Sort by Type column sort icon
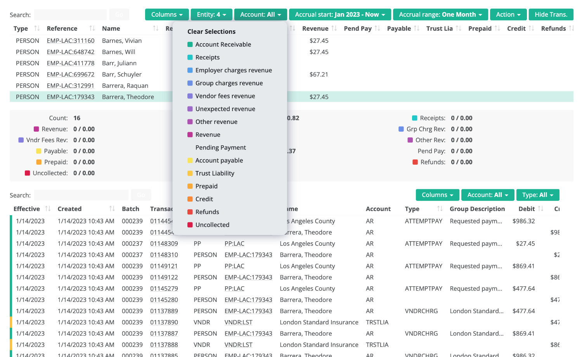This screenshot has height=357, width=582. [37, 28]
